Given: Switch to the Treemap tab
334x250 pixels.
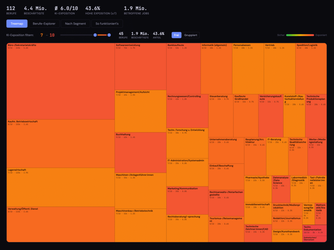Looking at the screenshot, I should click(x=16, y=23).
